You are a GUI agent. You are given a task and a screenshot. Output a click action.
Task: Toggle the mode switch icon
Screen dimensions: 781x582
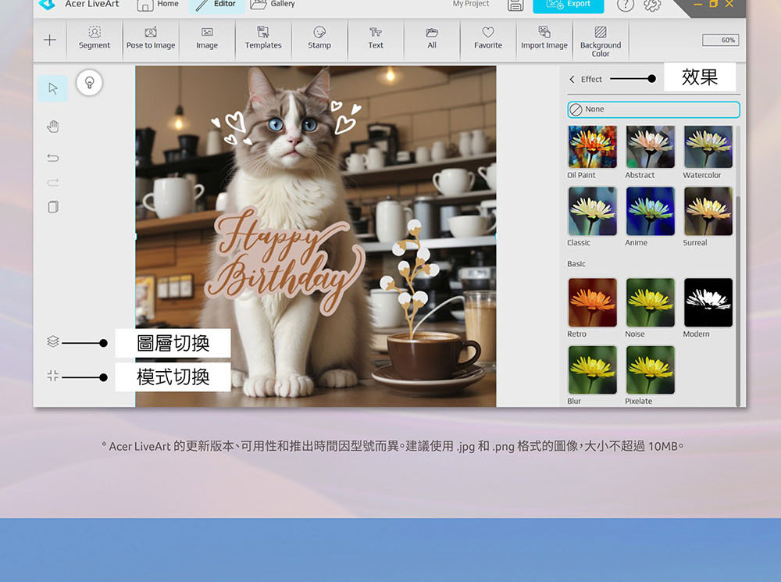53,377
